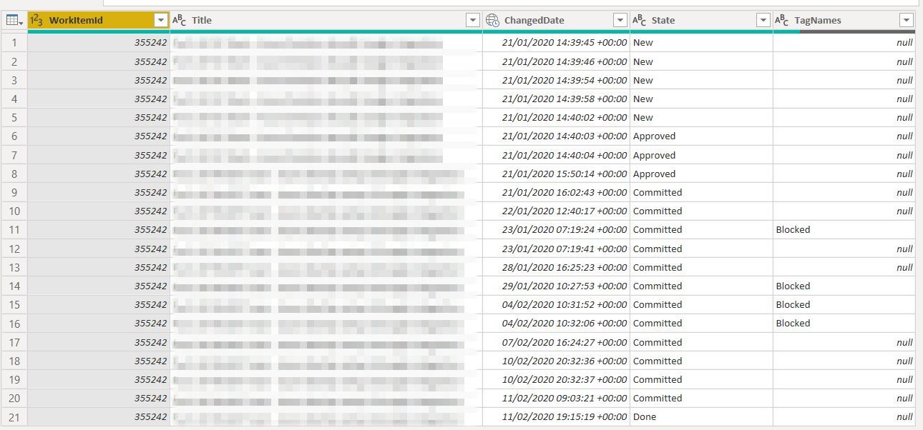Click date 21/01/2020 14:39:54 cell
Image resolution: width=923 pixels, height=430 pixels.
tap(557, 80)
